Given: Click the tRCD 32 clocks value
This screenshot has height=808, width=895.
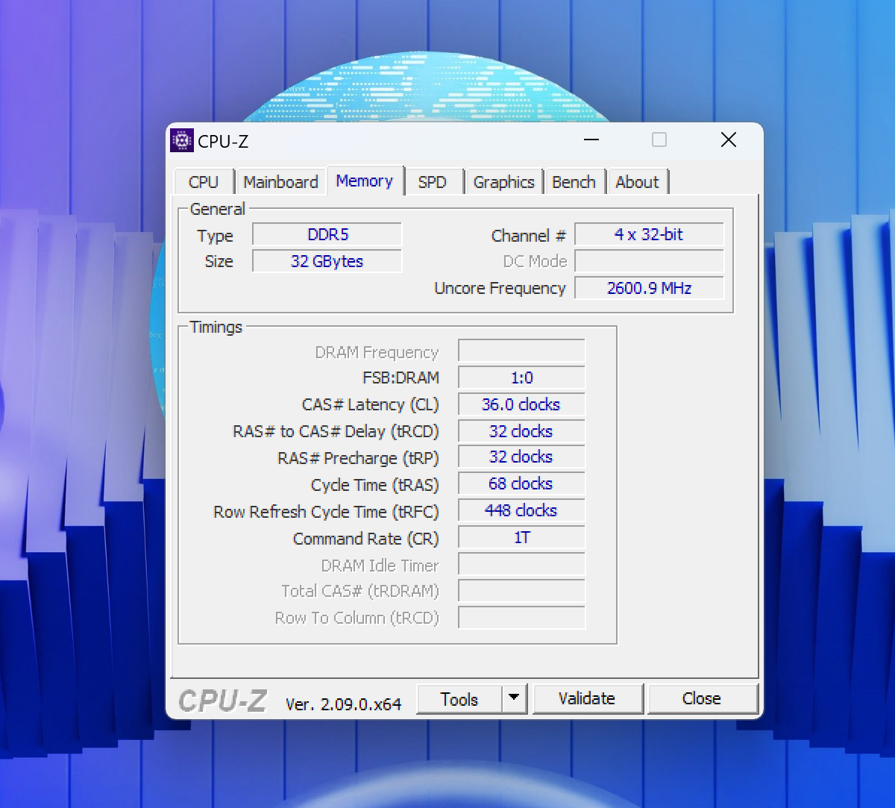Looking at the screenshot, I should (522, 431).
